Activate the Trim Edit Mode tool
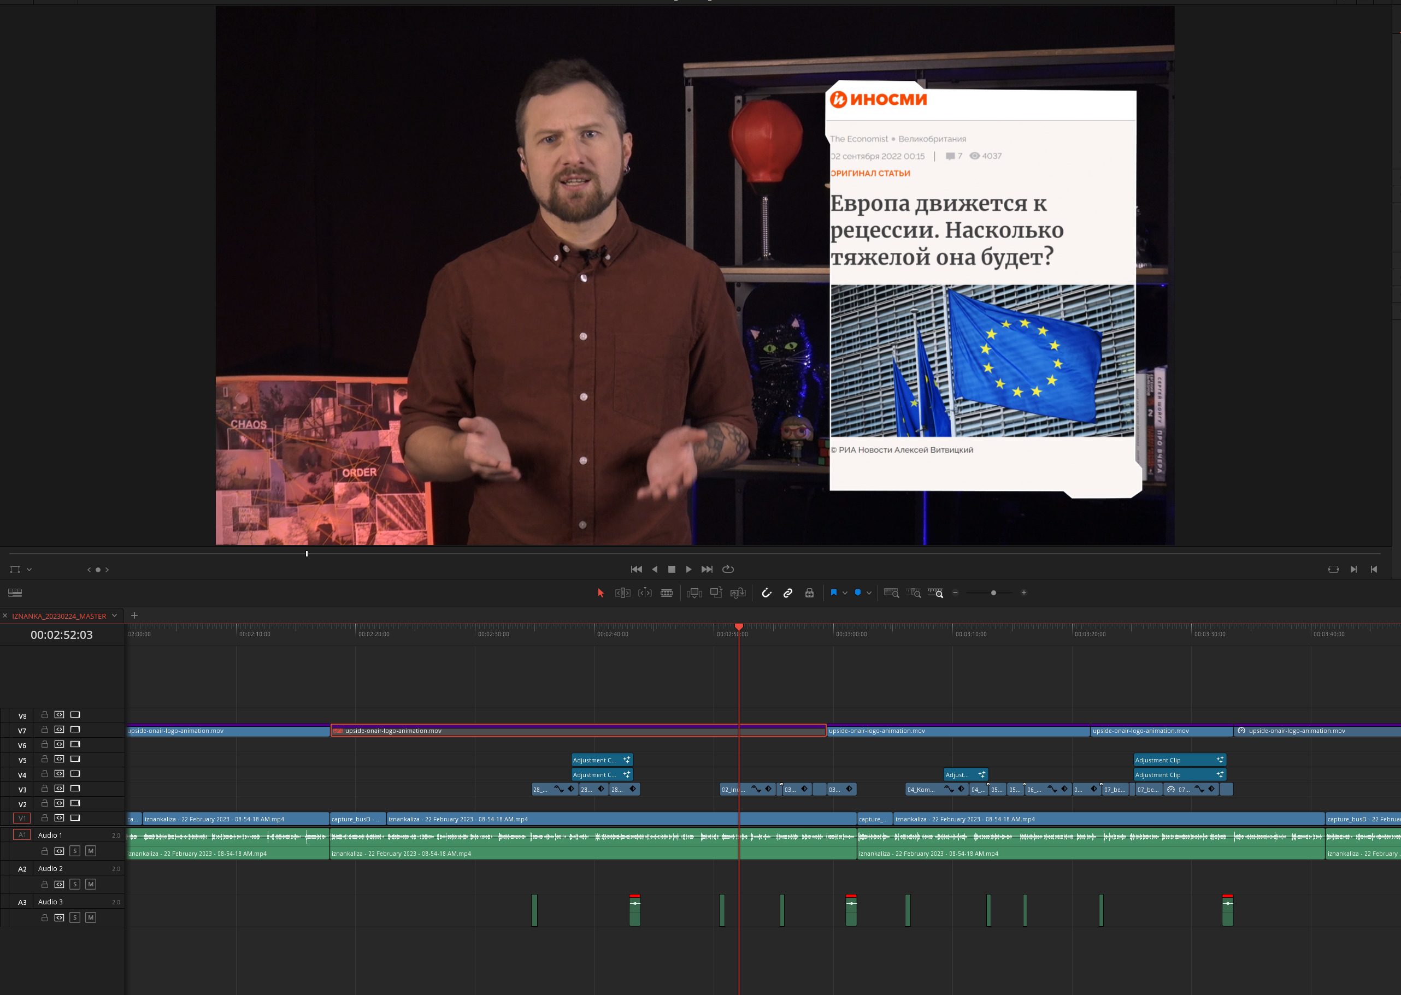Image resolution: width=1401 pixels, height=995 pixels. 623,593
